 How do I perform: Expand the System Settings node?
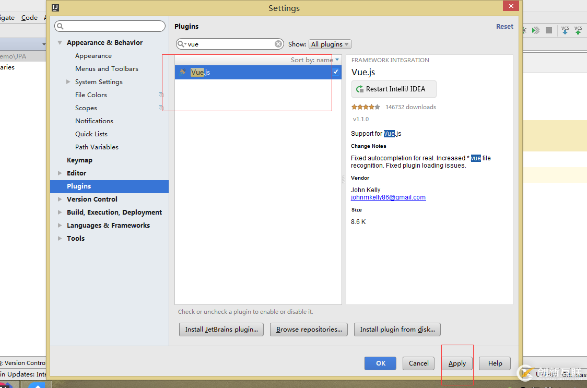[x=68, y=81]
